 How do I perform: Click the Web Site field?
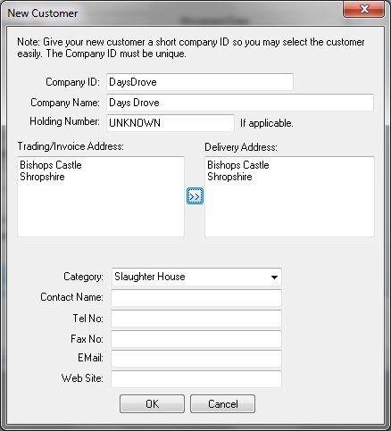196,379
